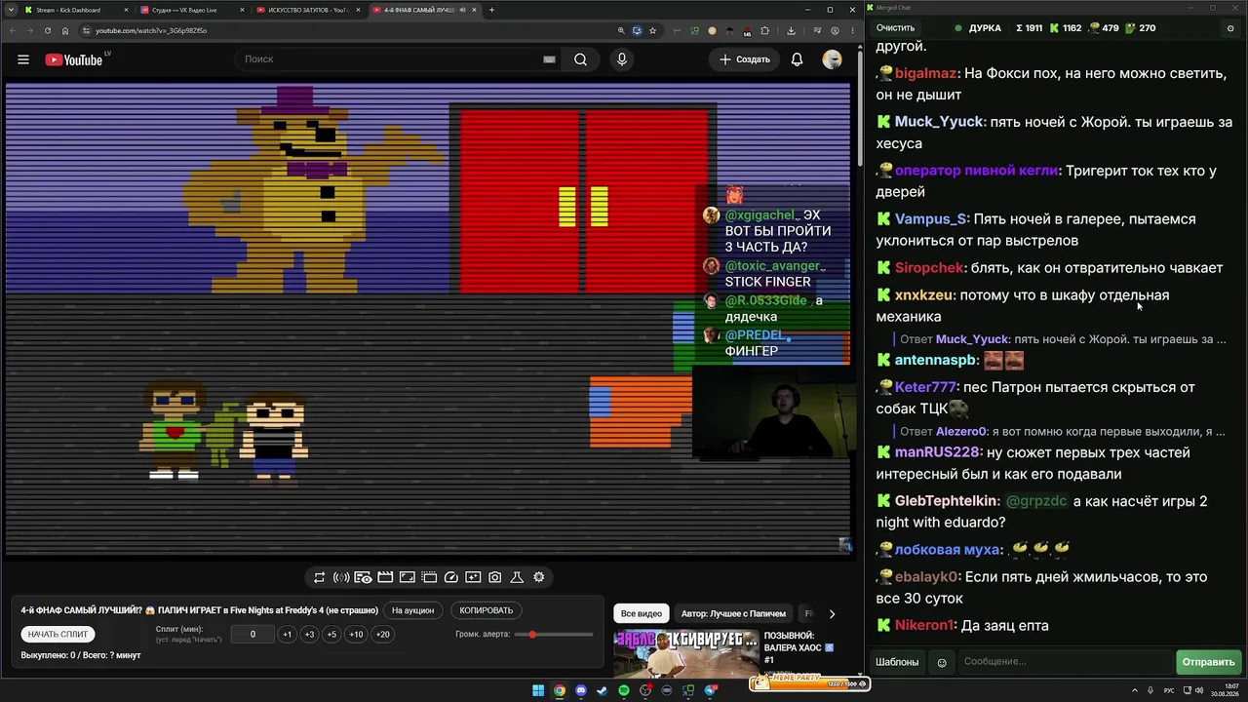1248x702 pixels.
Task: Bookmark this page with the star icon
Action: pyautogui.click(x=652, y=30)
